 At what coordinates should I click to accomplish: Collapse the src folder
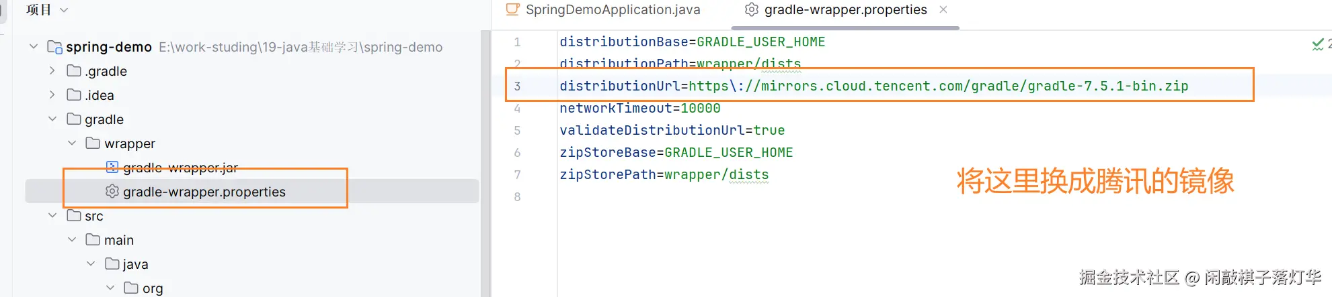pyautogui.click(x=52, y=215)
